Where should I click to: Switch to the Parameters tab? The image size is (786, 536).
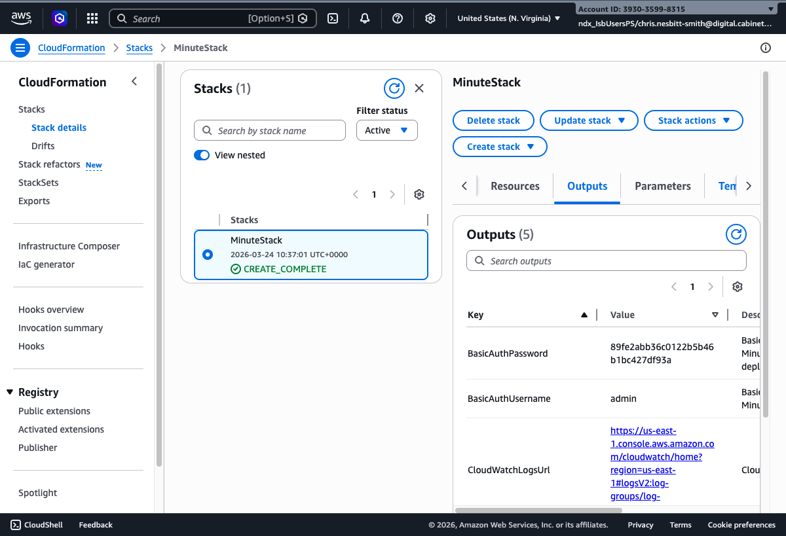pos(662,186)
